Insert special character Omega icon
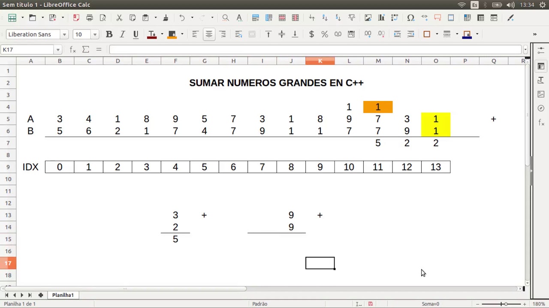549x308 pixels. click(411, 18)
